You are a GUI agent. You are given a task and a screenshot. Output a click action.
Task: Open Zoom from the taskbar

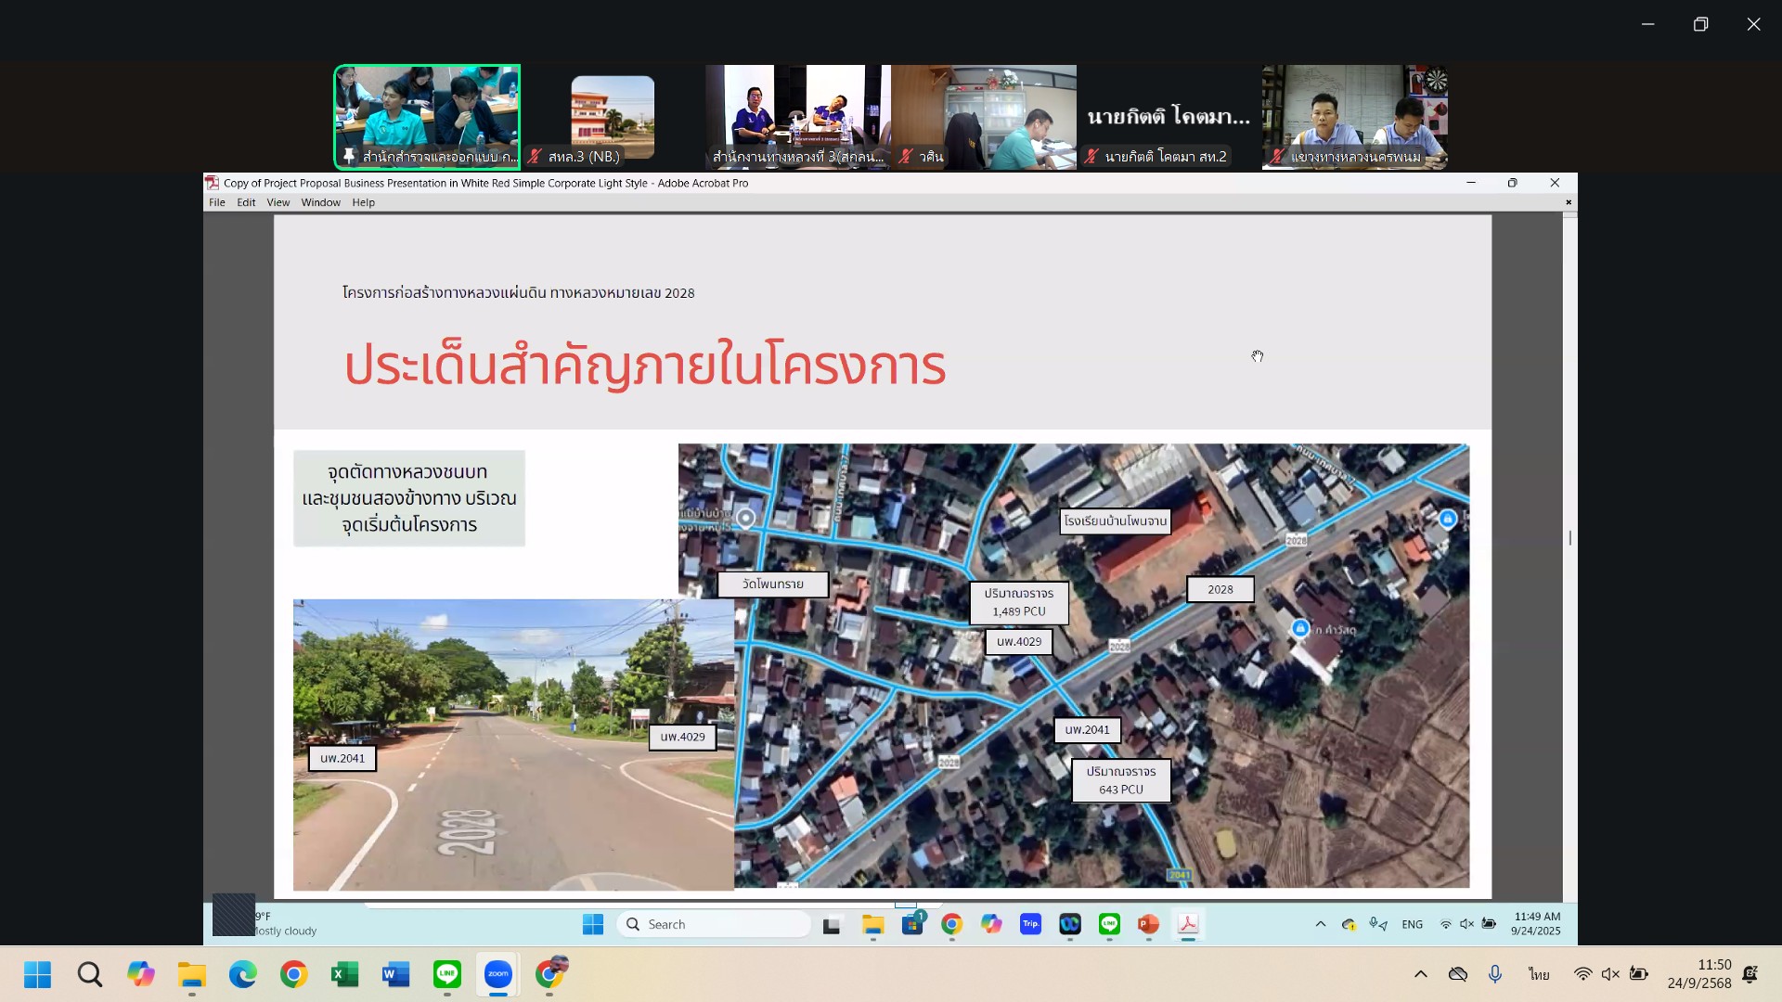pyautogui.click(x=498, y=974)
